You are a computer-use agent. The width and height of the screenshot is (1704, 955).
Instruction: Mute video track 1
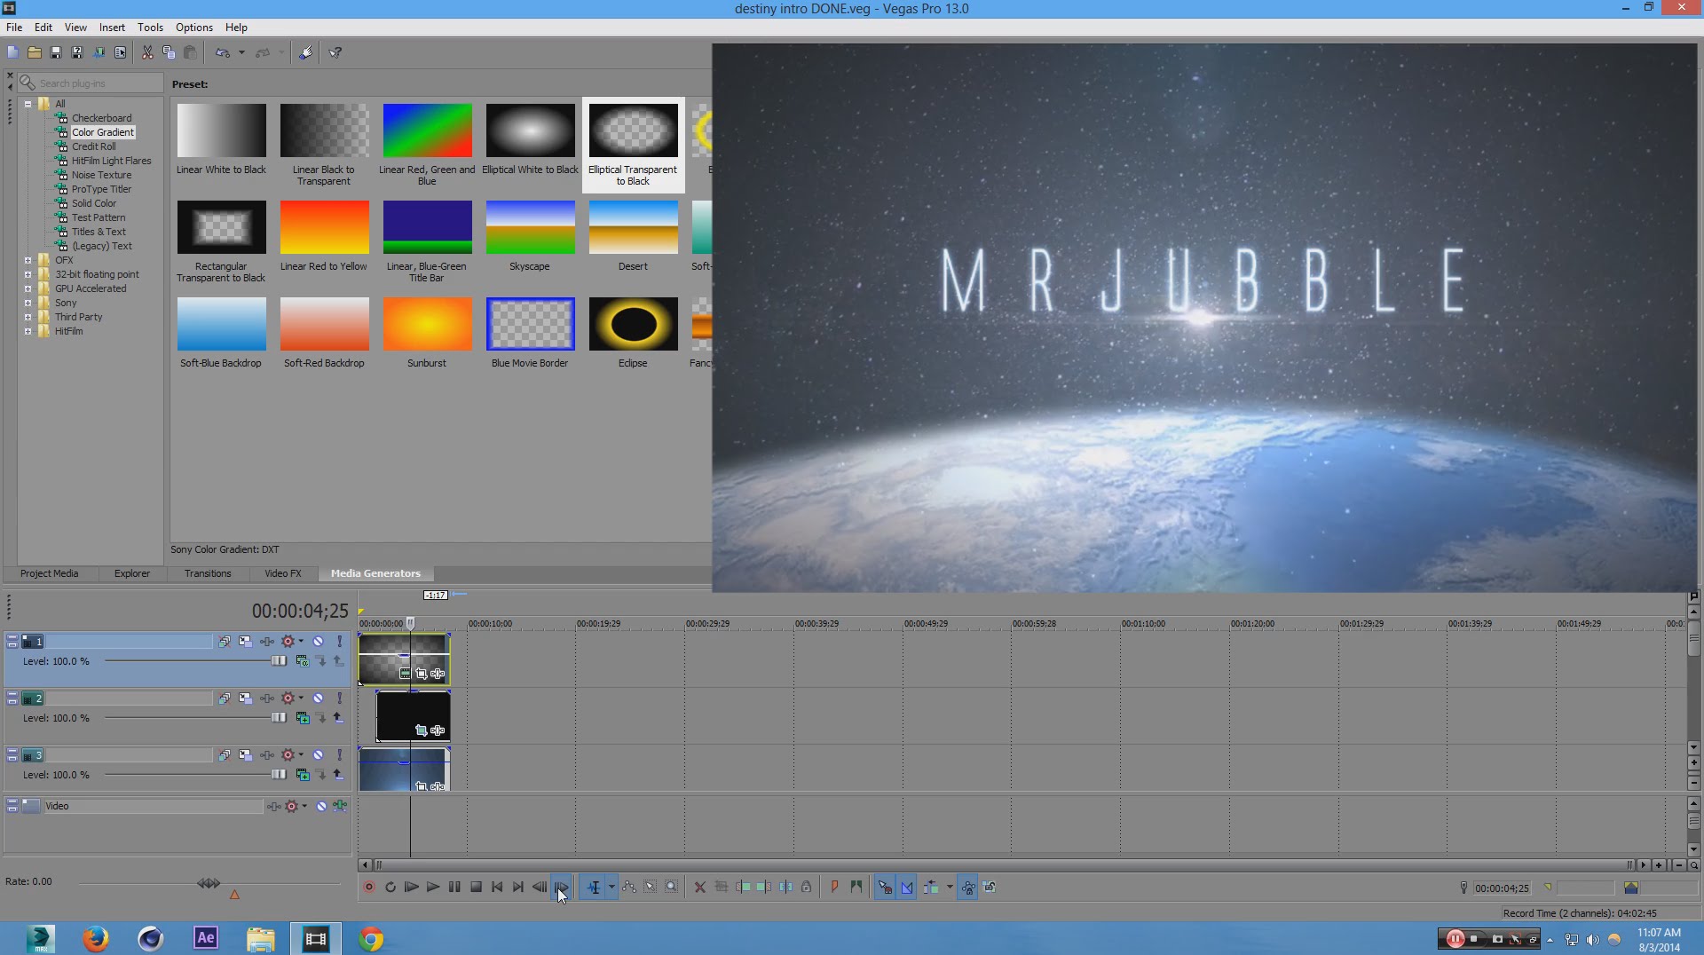tap(318, 641)
